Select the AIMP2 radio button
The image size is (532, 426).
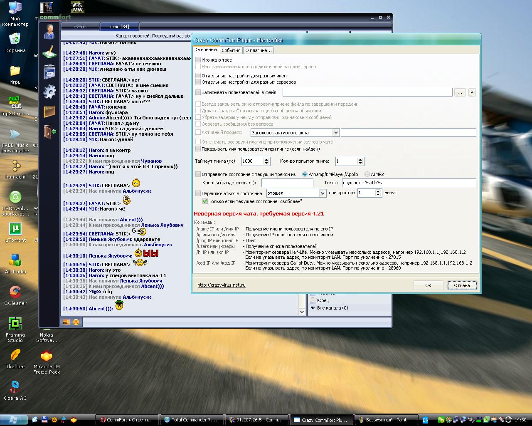pos(367,174)
